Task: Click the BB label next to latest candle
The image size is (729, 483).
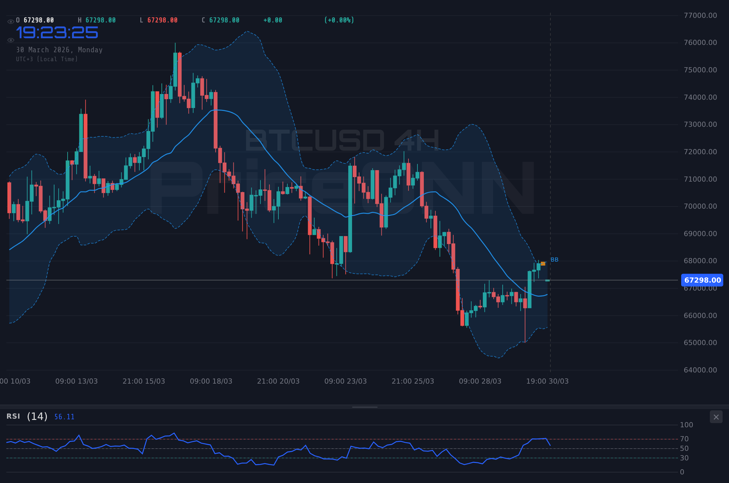Action: pyautogui.click(x=555, y=260)
